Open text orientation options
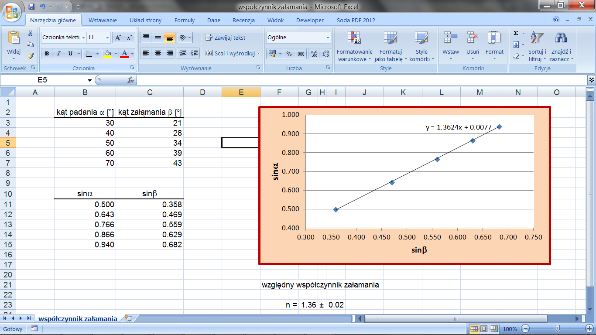The height and width of the screenshot is (335, 596). tap(185, 37)
